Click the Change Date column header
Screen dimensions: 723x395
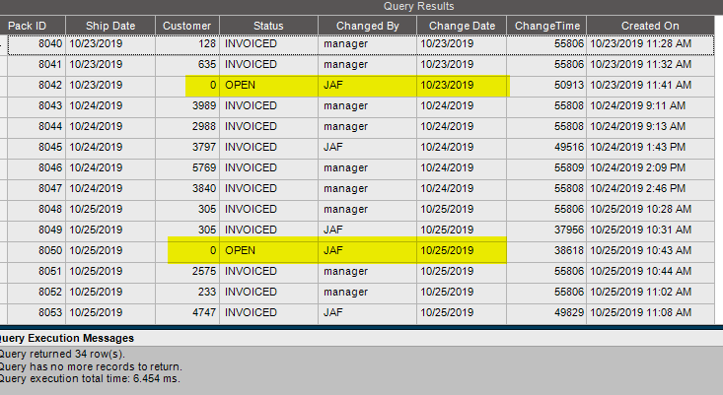click(462, 26)
